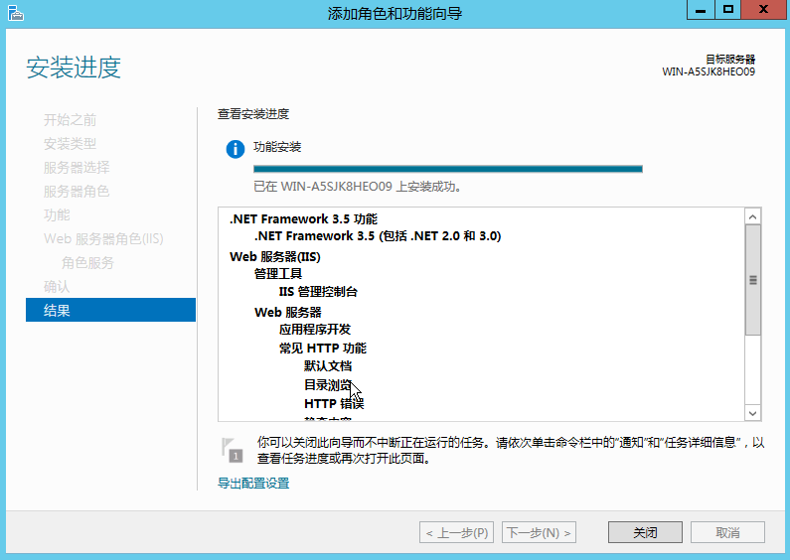Screen dimensions: 790x560
Task: Click the 关闭 button
Action: pyautogui.click(x=645, y=532)
